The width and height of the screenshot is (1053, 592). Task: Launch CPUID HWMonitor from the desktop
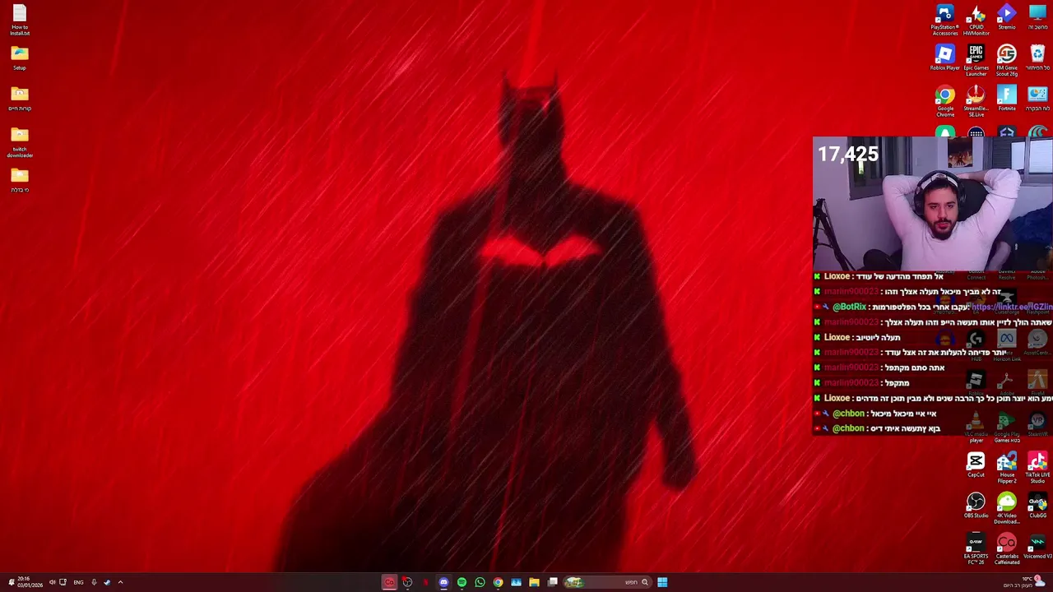pyautogui.click(x=976, y=21)
